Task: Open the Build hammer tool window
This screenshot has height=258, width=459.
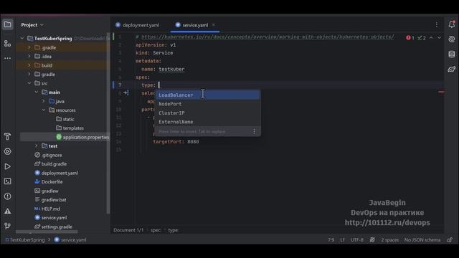Action: pyautogui.click(x=8, y=137)
